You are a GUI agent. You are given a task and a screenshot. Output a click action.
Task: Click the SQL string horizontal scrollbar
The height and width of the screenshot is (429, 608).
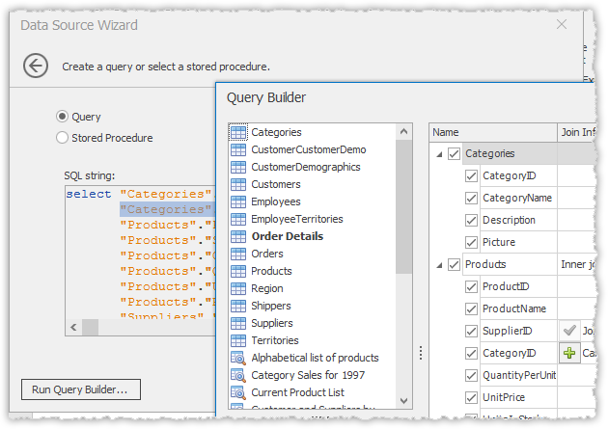[x=145, y=327]
